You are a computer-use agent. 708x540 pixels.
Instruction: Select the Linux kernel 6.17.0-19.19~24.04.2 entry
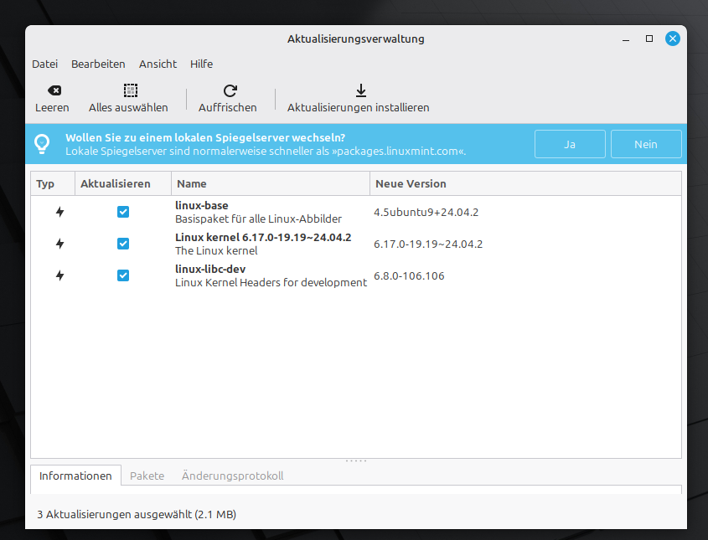263,237
